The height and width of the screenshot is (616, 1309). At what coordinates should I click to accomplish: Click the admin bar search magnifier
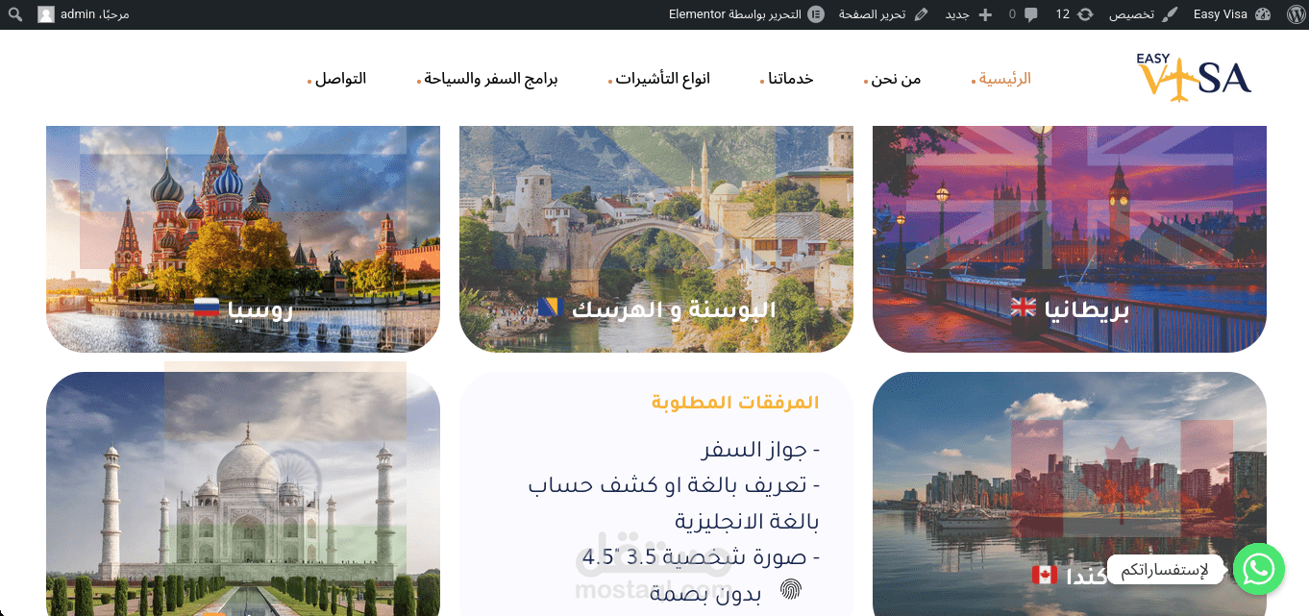tap(15, 14)
